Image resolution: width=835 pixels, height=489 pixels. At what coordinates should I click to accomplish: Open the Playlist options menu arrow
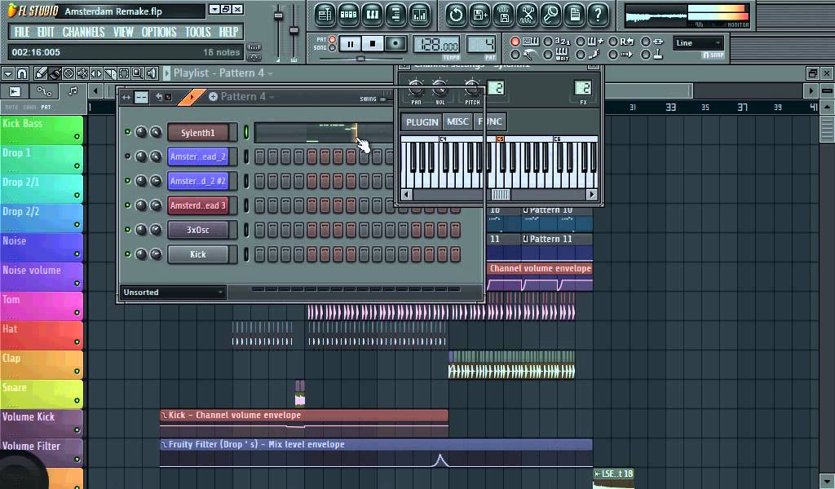8,73
